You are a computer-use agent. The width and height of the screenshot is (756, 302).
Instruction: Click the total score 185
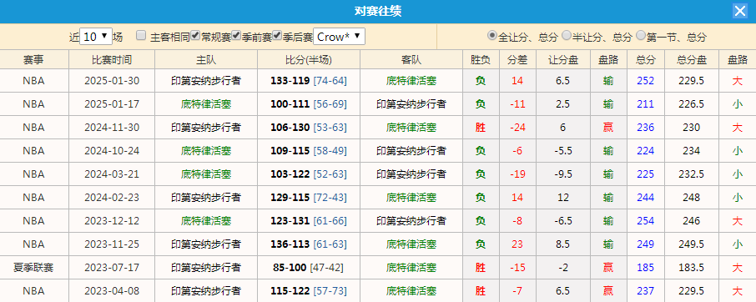click(646, 267)
